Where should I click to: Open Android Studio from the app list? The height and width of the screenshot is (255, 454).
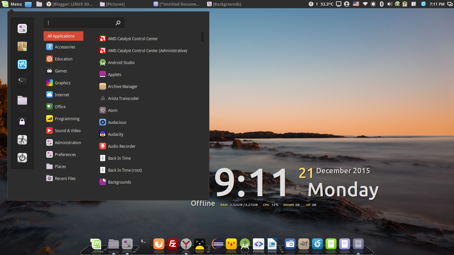(x=121, y=62)
